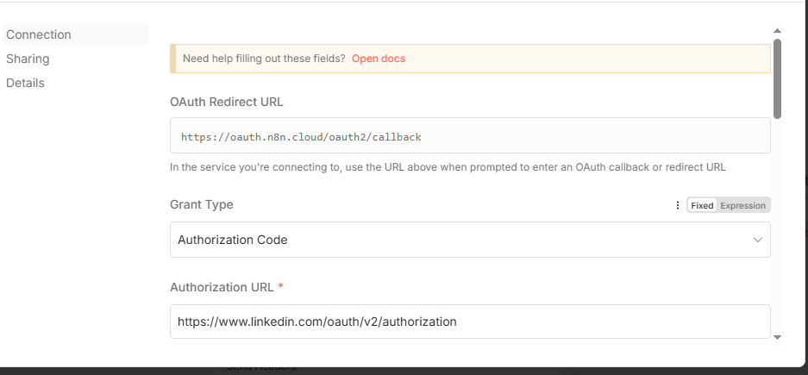The width and height of the screenshot is (808, 375).
Task: Click the 'Need help filling out' notice banner
Action: pyautogui.click(x=561, y=59)
